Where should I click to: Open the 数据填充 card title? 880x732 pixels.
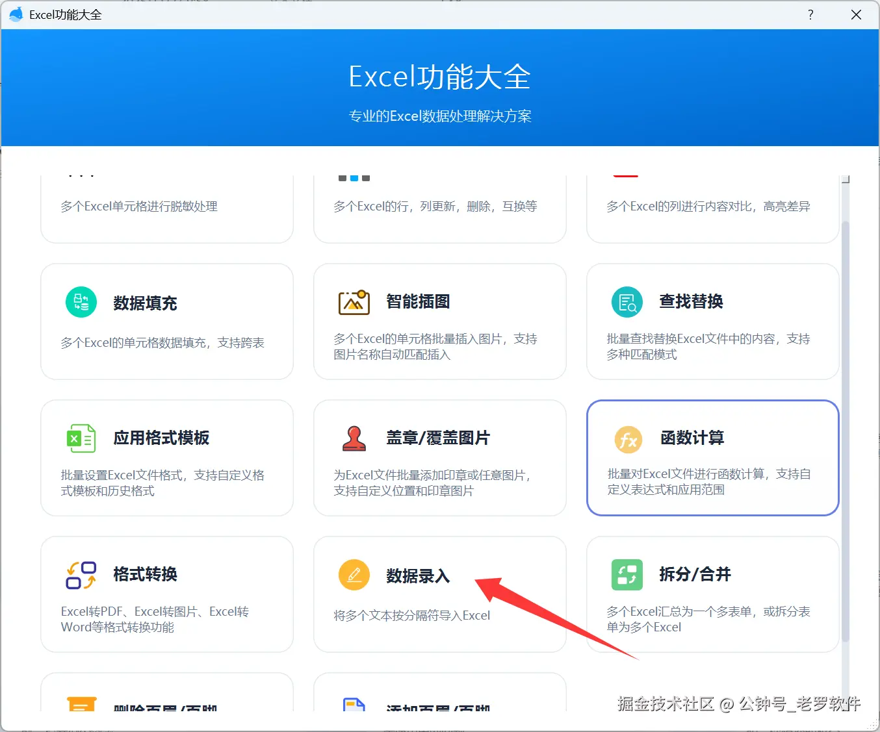click(x=145, y=303)
